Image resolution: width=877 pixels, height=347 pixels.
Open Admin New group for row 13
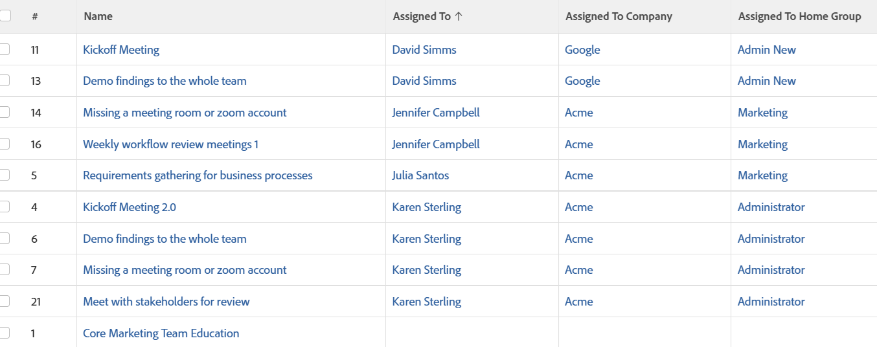pyautogui.click(x=766, y=81)
